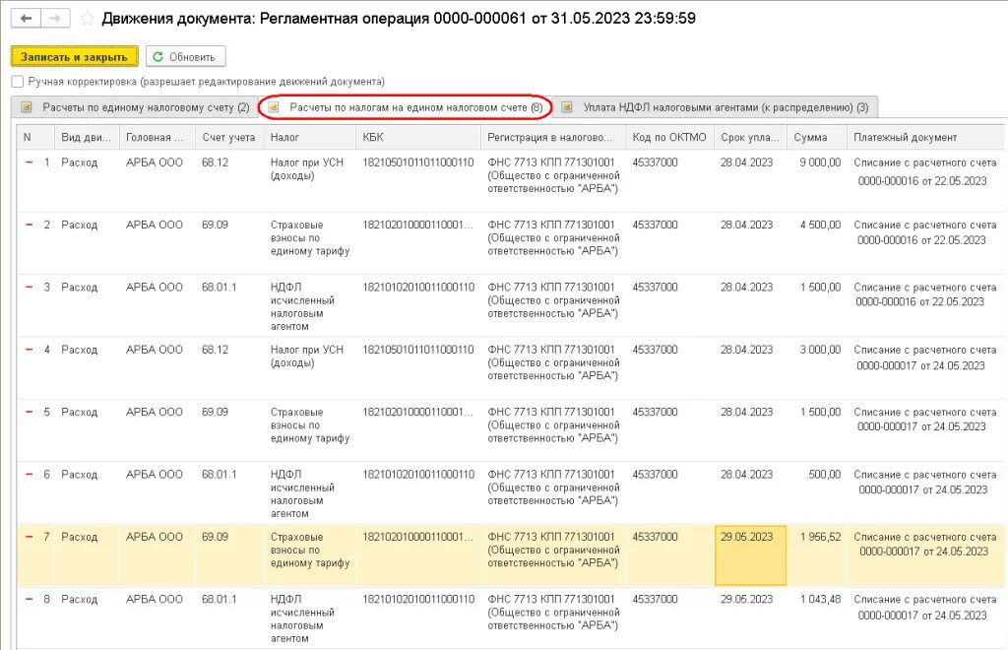Click the red minus icon in row 3

(x=29, y=287)
